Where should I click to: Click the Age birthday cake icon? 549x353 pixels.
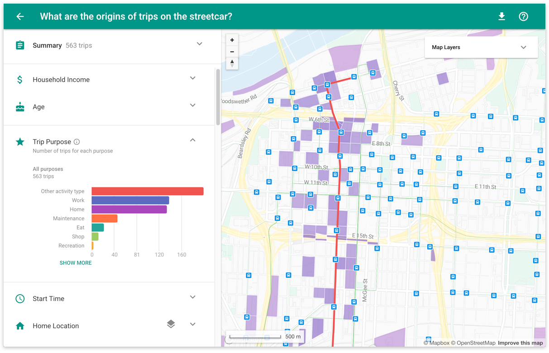click(20, 107)
